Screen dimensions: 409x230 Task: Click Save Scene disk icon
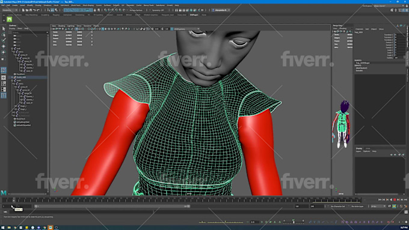tap(31, 10)
